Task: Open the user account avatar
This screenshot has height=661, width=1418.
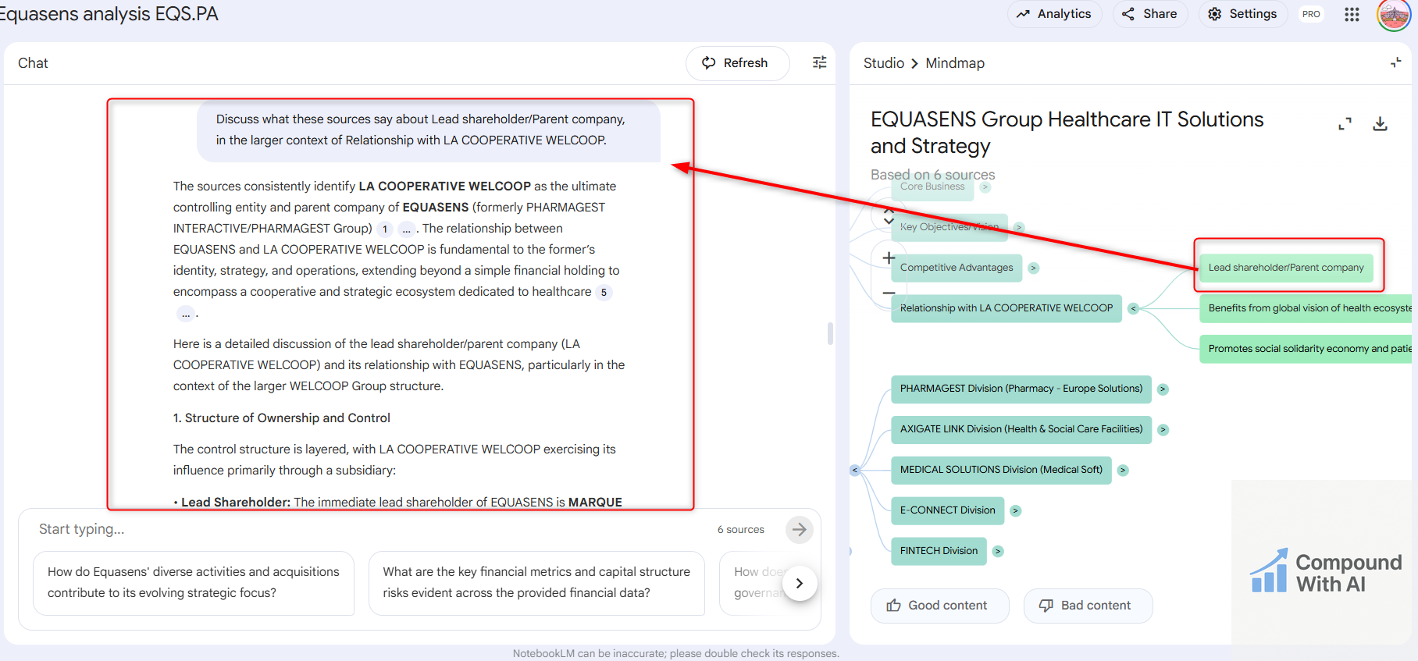Action: pyautogui.click(x=1394, y=15)
